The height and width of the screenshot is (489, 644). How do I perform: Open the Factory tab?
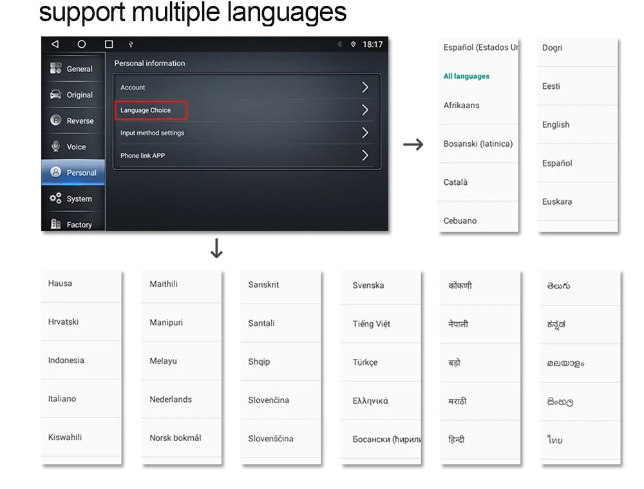pyautogui.click(x=73, y=222)
